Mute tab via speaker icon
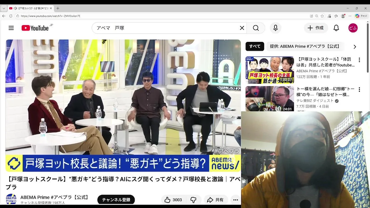 point(15,8)
